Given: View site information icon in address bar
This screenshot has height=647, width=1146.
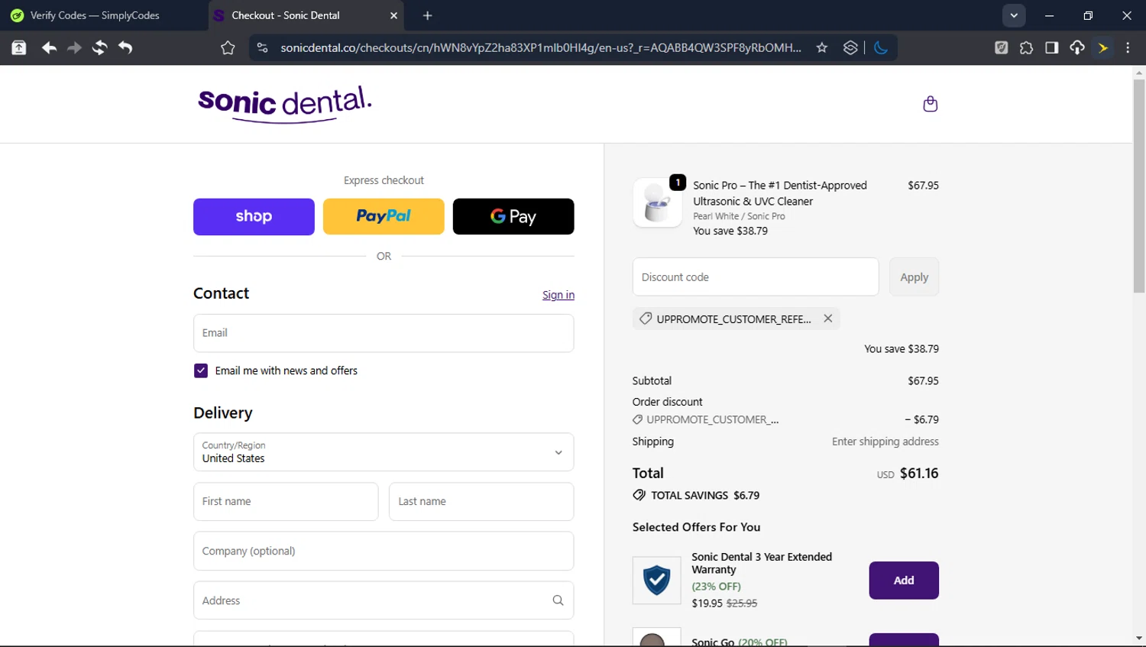Looking at the screenshot, I should tap(262, 47).
